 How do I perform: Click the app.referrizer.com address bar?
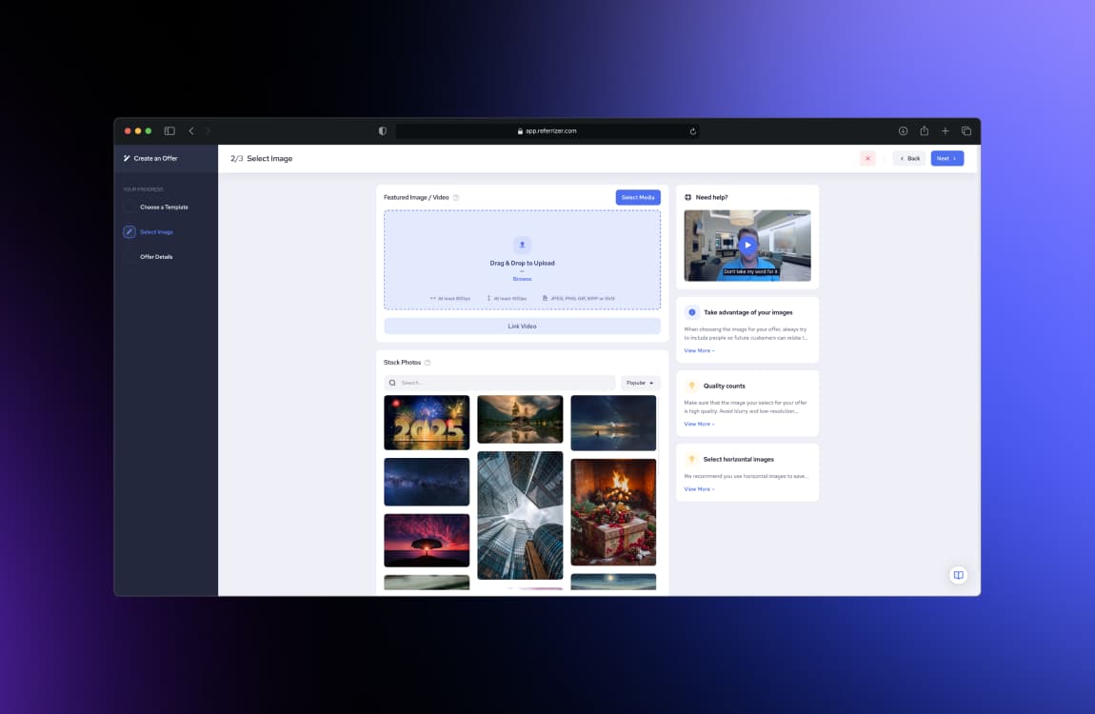pos(547,131)
